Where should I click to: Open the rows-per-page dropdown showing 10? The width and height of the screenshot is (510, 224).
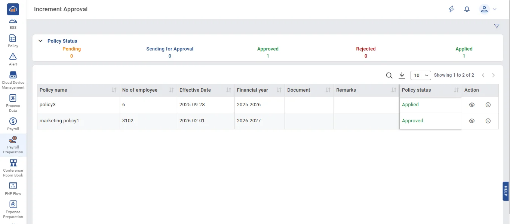(x=421, y=76)
